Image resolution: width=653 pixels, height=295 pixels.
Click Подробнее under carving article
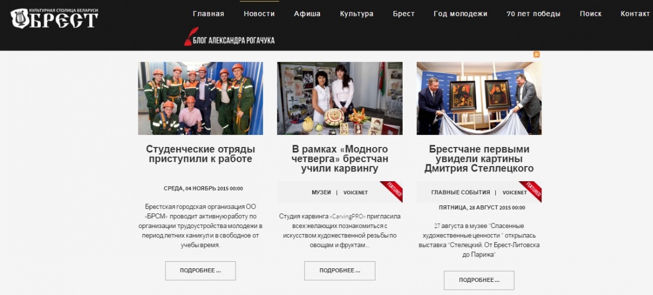[x=340, y=271]
